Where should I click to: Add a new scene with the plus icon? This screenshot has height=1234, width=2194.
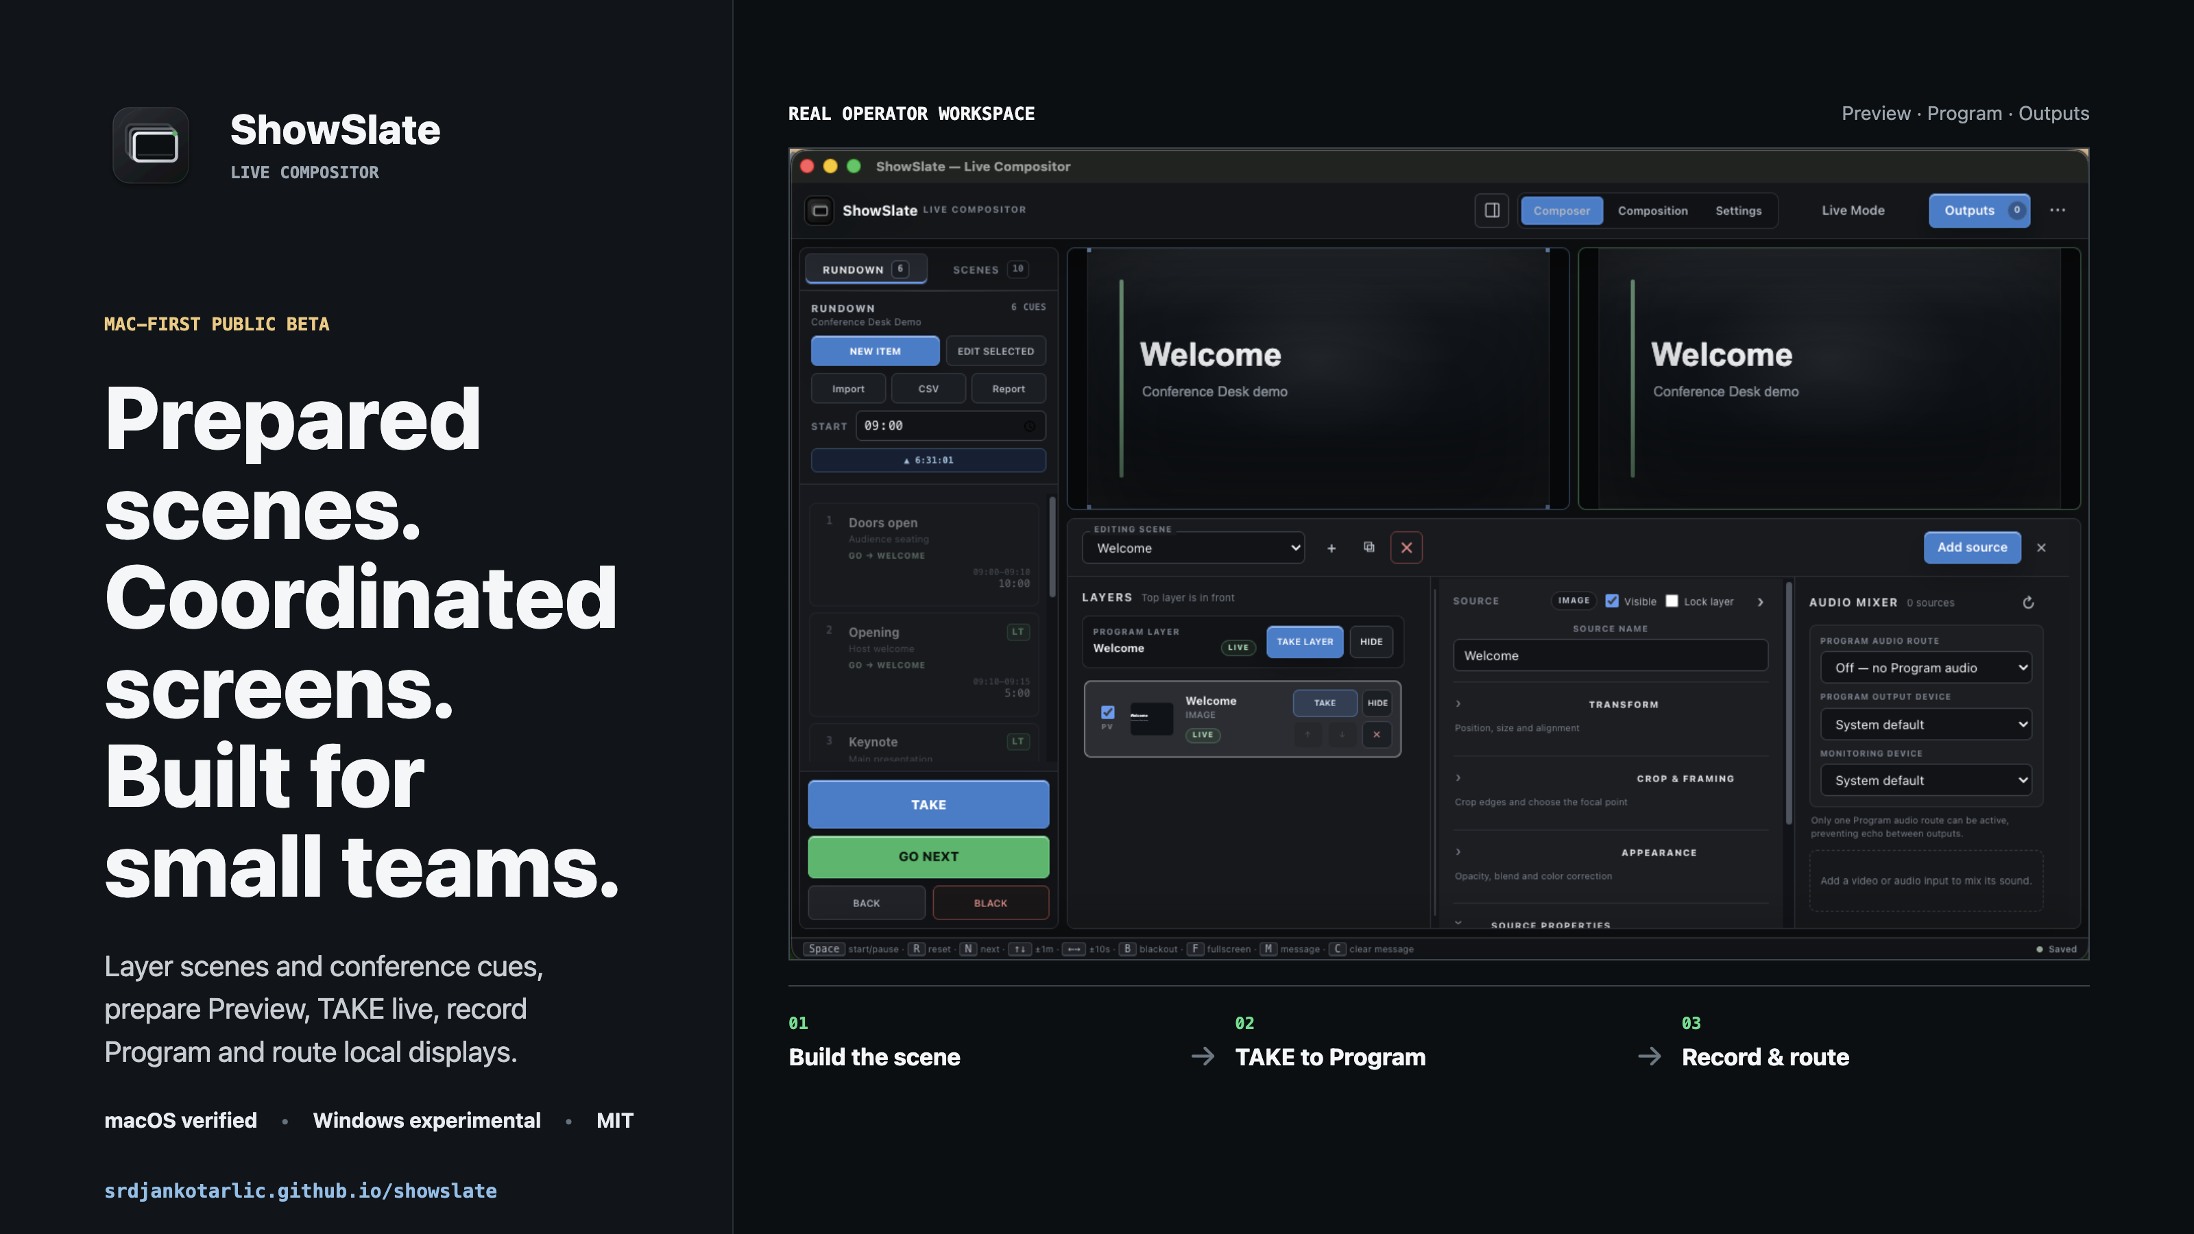1331,548
